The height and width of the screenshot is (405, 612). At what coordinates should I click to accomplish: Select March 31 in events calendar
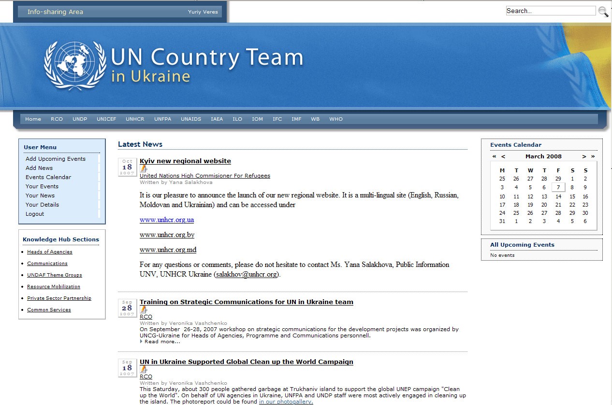pyautogui.click(x=502, y=222)
